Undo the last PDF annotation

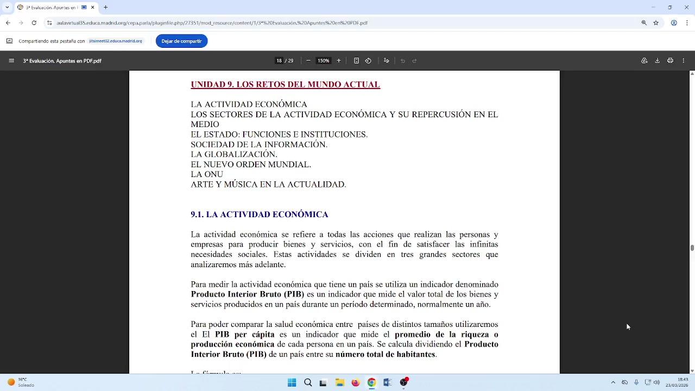403,61
